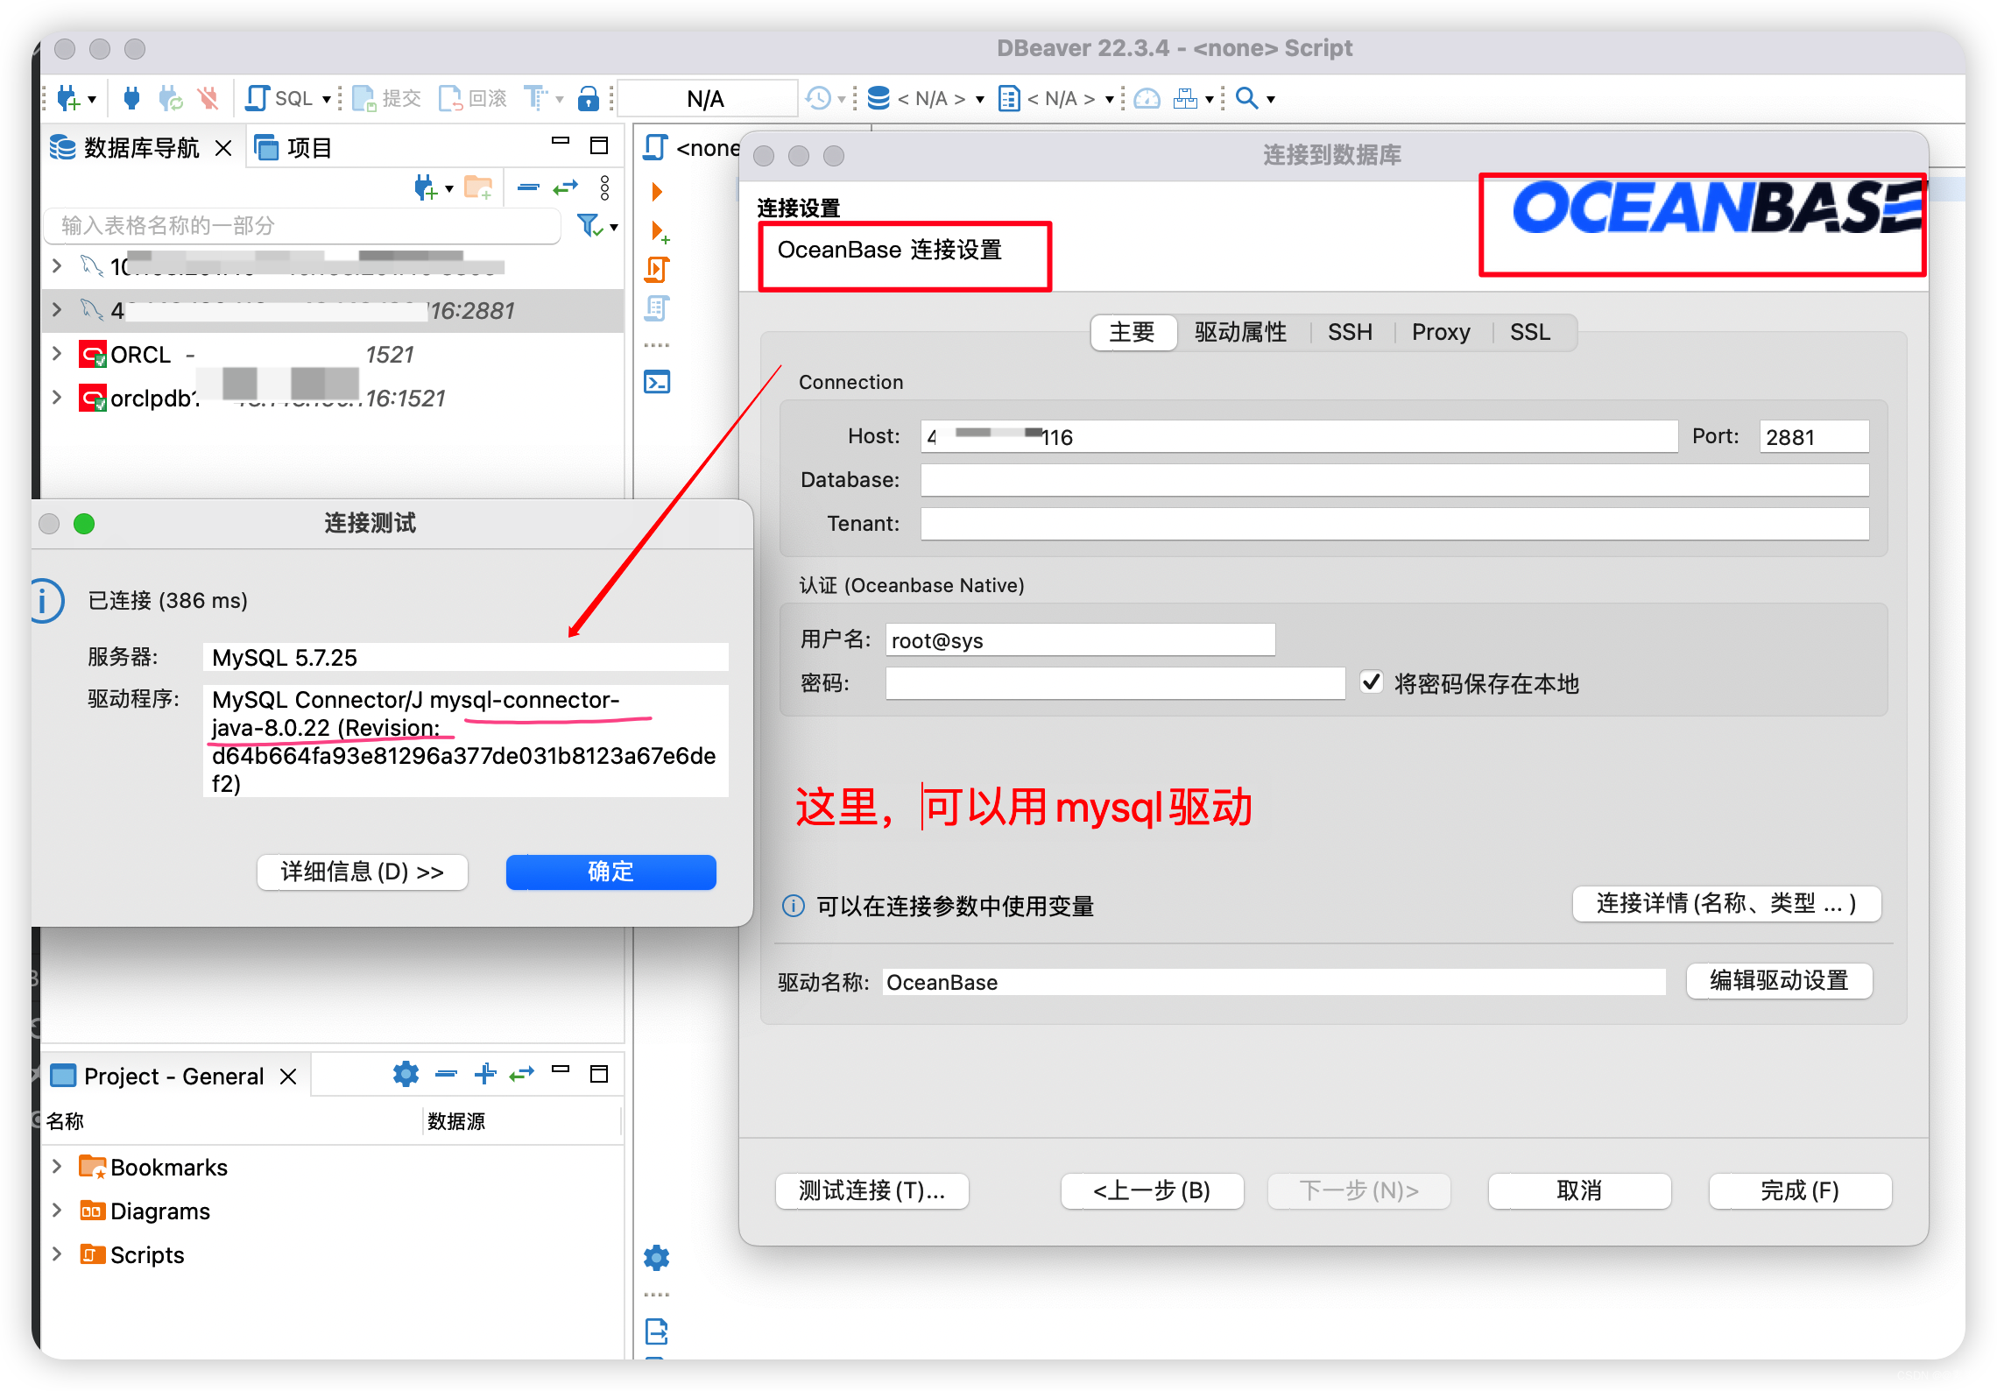
Task: Click the Tenant input field
Action: [1394, 524]
